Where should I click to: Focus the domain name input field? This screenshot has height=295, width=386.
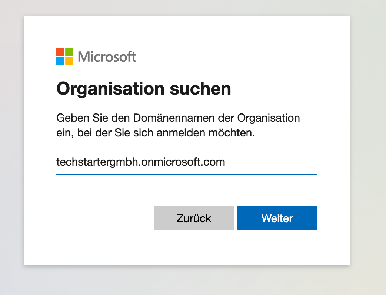[x=186, y=162]
